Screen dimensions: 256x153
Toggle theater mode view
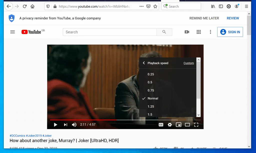coord(187,125)
